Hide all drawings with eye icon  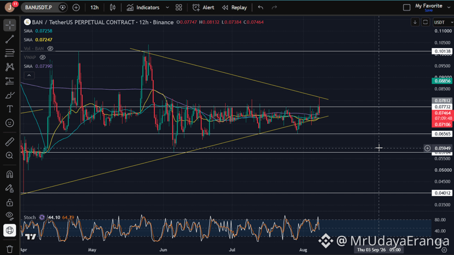[x=9, y=216]
